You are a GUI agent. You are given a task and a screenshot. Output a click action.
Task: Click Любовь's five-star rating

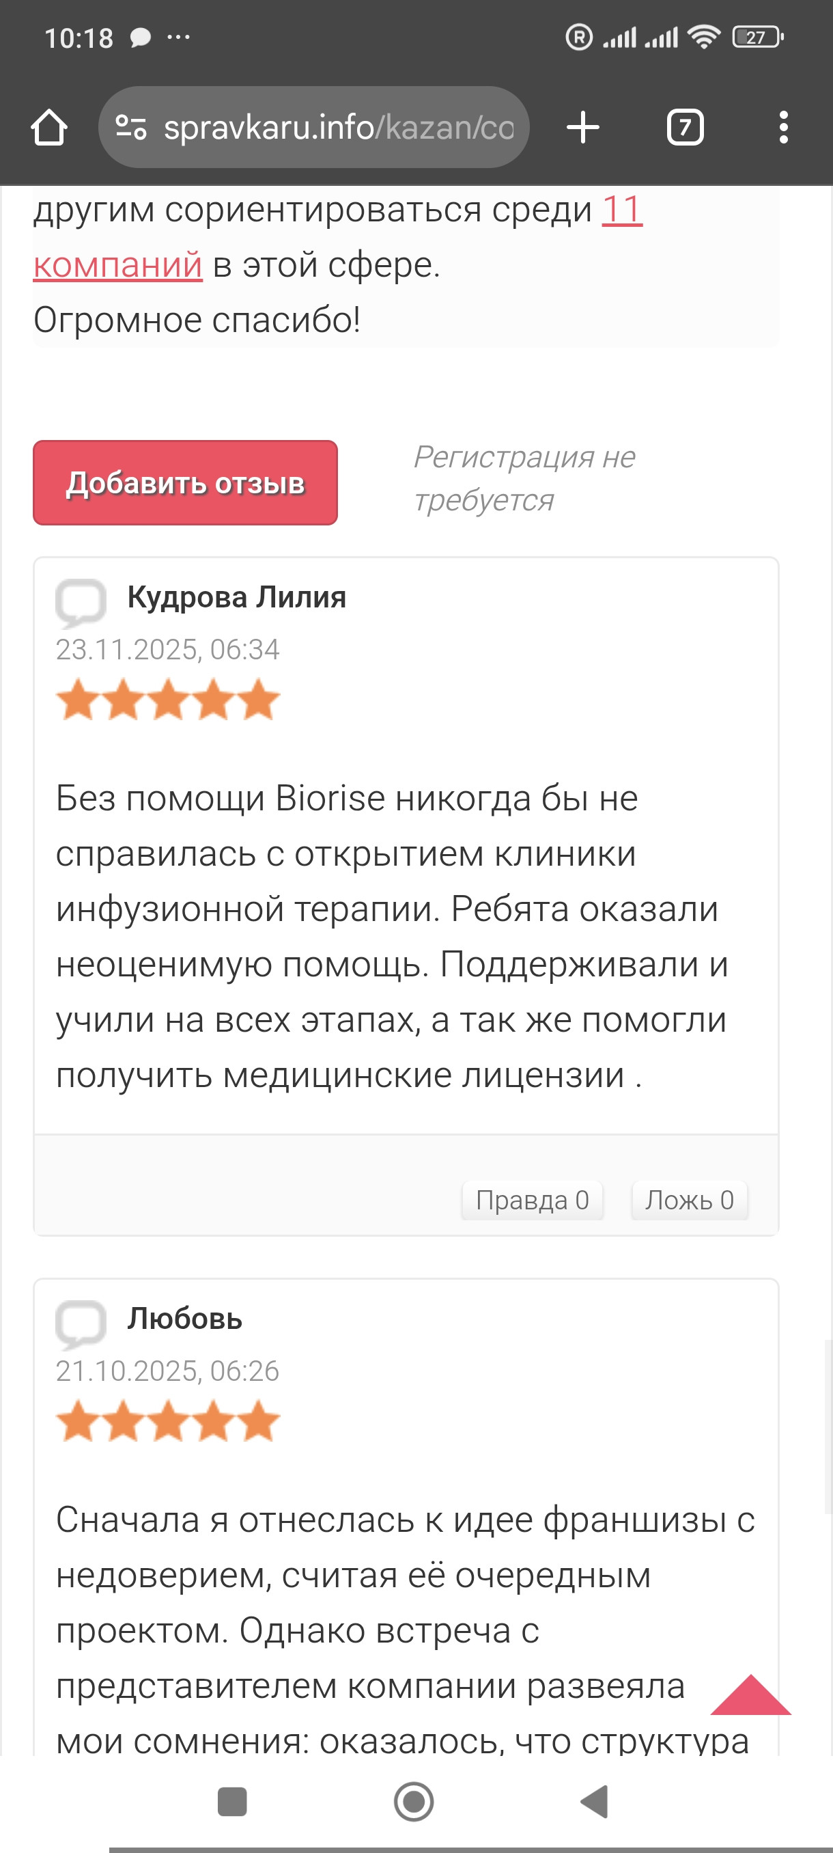(x=167, y=1421)
